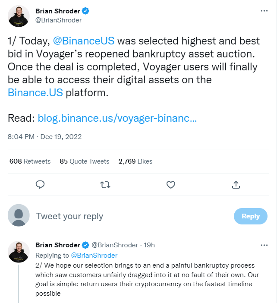The height and width of the screenshot is (303, 277).
Task: Open the Binance.US platform link
Action: [x=35, y=93]
